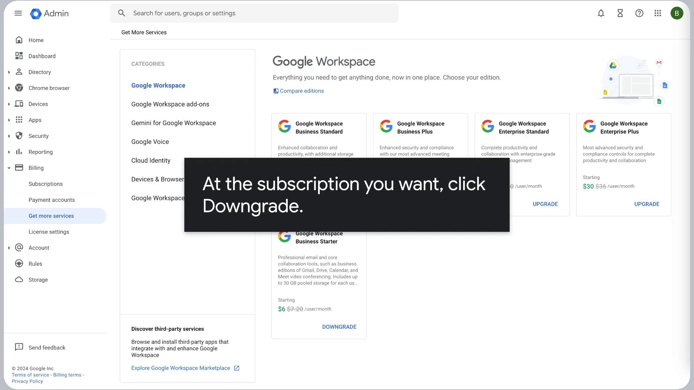Click Downgrade for Business Starter
The height and width of the screenshot is (390, 694).
point(339,327)
